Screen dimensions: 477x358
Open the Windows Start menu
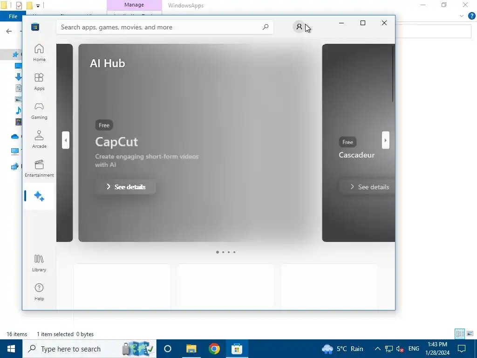tap(11, 349)
